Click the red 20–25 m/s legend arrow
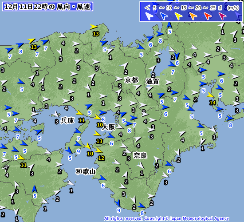The height and width of the screenshot is (222, 244). (208, 16)
